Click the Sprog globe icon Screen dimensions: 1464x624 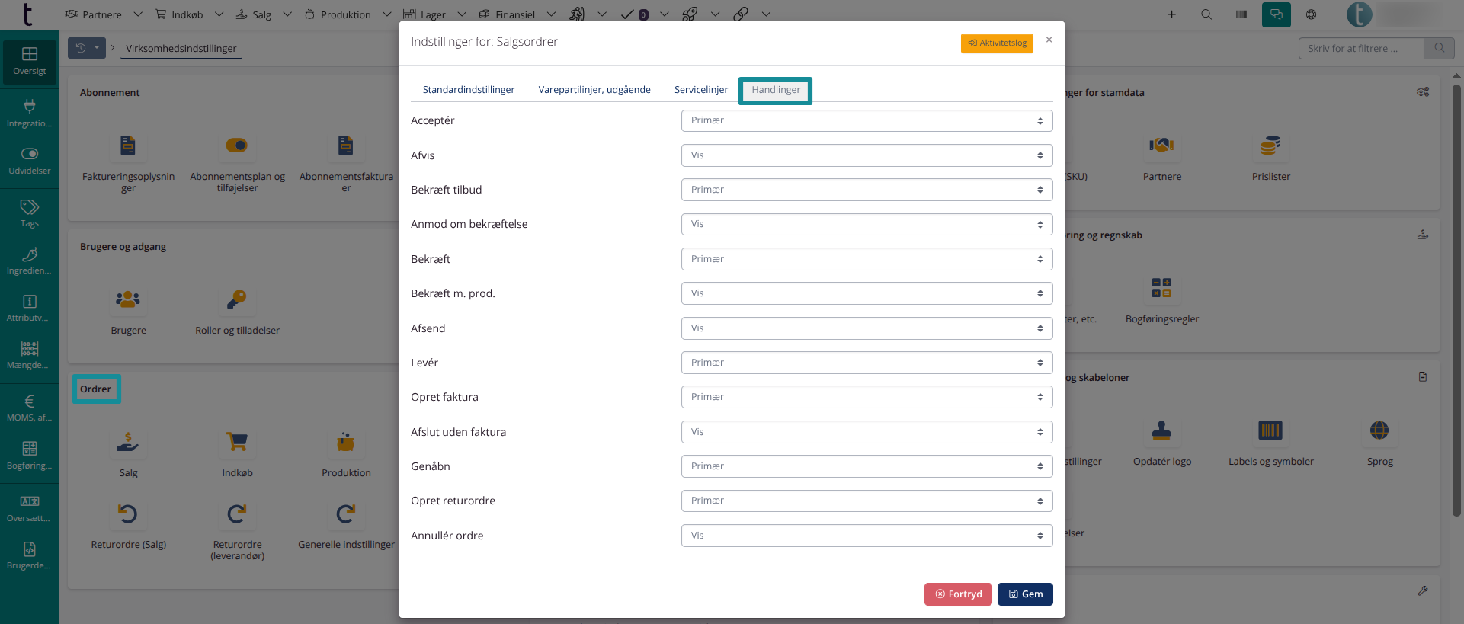coord(1379,430)
